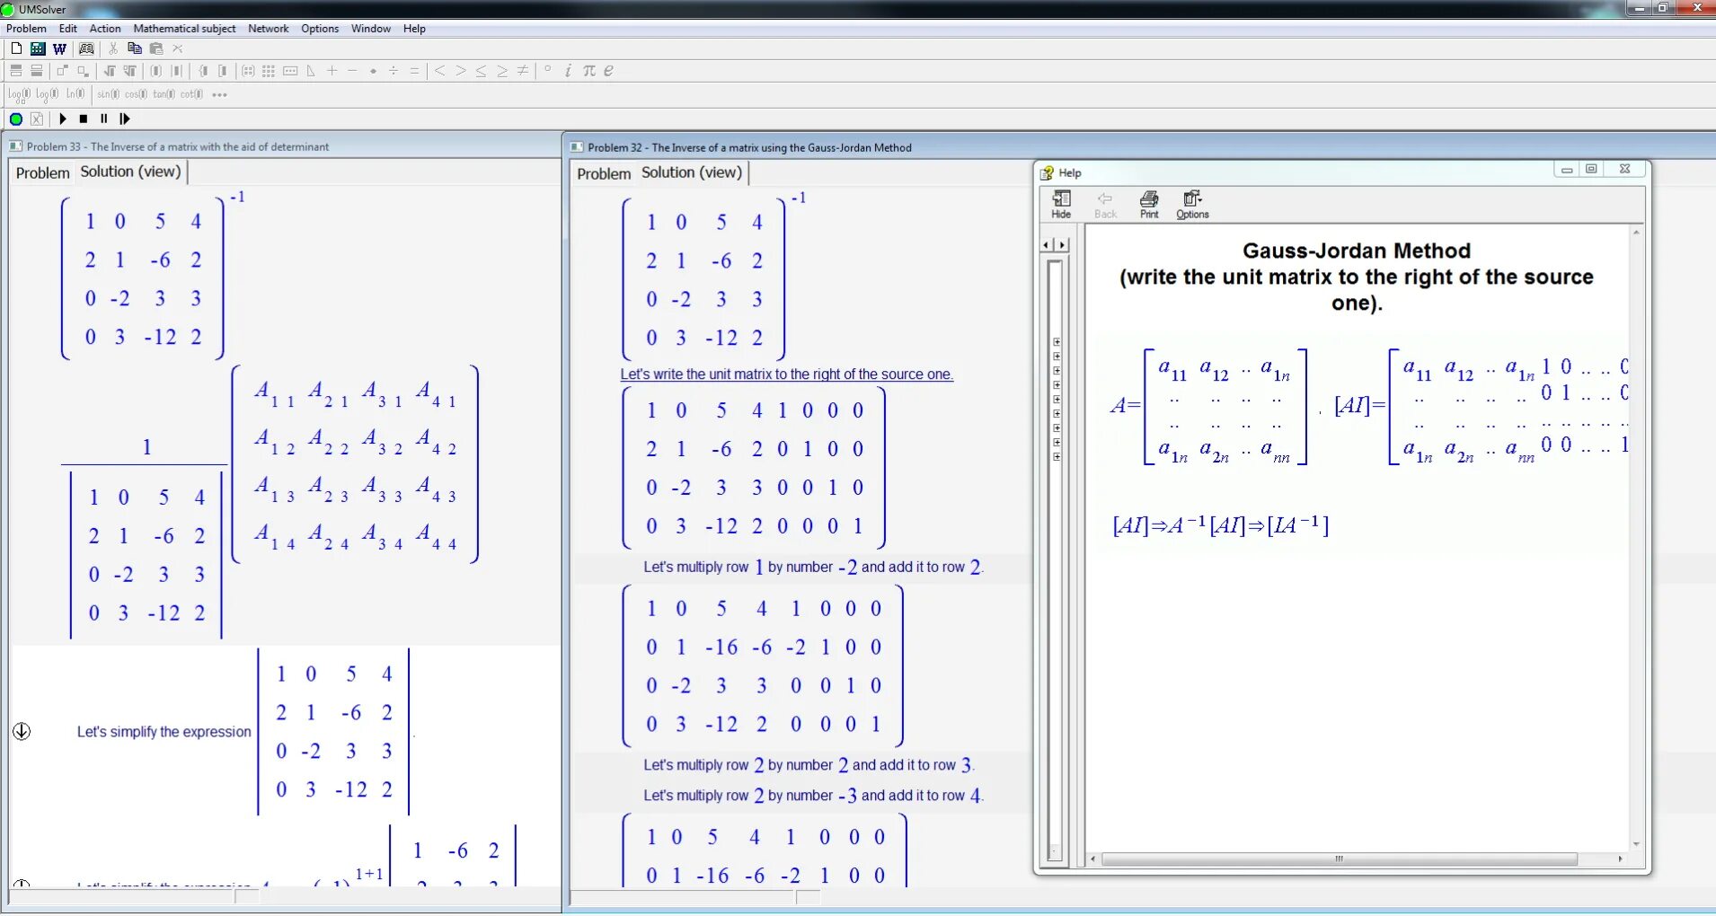Click Help content scroll-down arrow
The height and width of the screenshot is (916, 1716).
pyautogui.click(x=1636, y=844)
